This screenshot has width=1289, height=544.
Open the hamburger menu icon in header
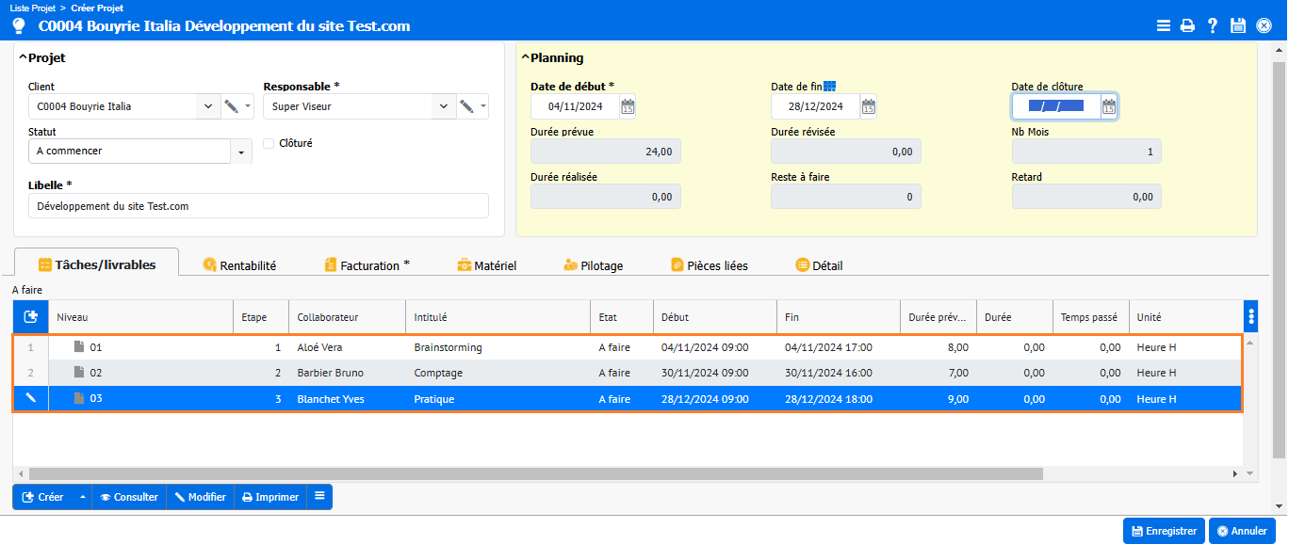coord(1164,26)
